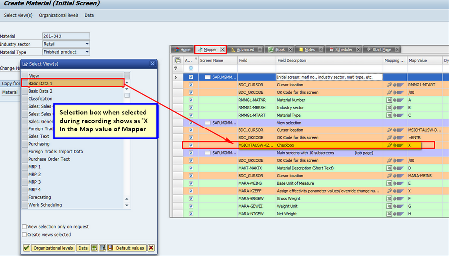This screenshot has height=256, width=449.
Task: Click the green checkmark Continue icon
Action: point(26,248)
